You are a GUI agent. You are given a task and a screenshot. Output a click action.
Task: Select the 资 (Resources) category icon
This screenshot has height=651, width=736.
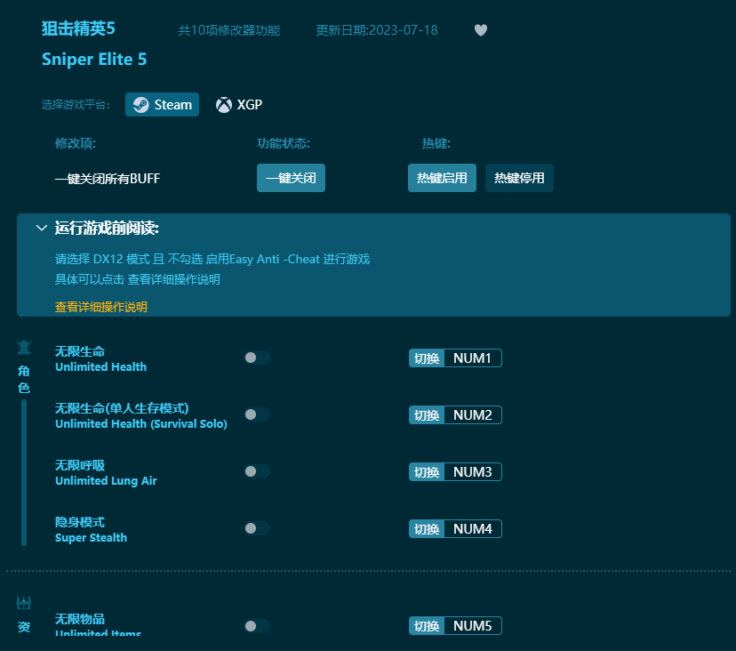point(24,612)
